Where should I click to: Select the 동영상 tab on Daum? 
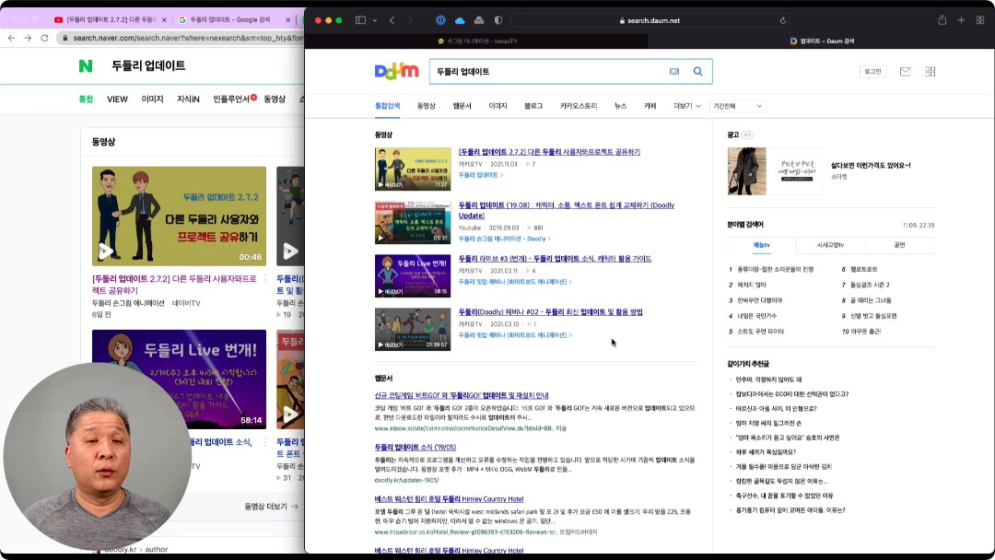[427, 106]
